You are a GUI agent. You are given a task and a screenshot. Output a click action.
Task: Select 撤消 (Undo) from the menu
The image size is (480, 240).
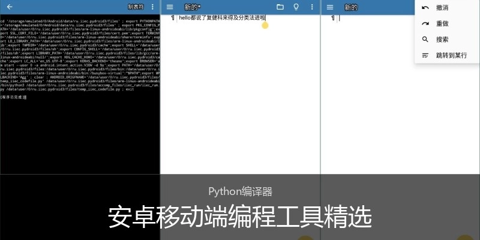442,8
